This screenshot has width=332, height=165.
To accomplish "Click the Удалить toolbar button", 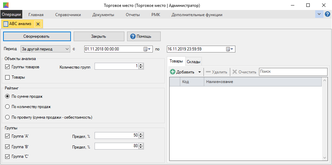I will [217, 72].
